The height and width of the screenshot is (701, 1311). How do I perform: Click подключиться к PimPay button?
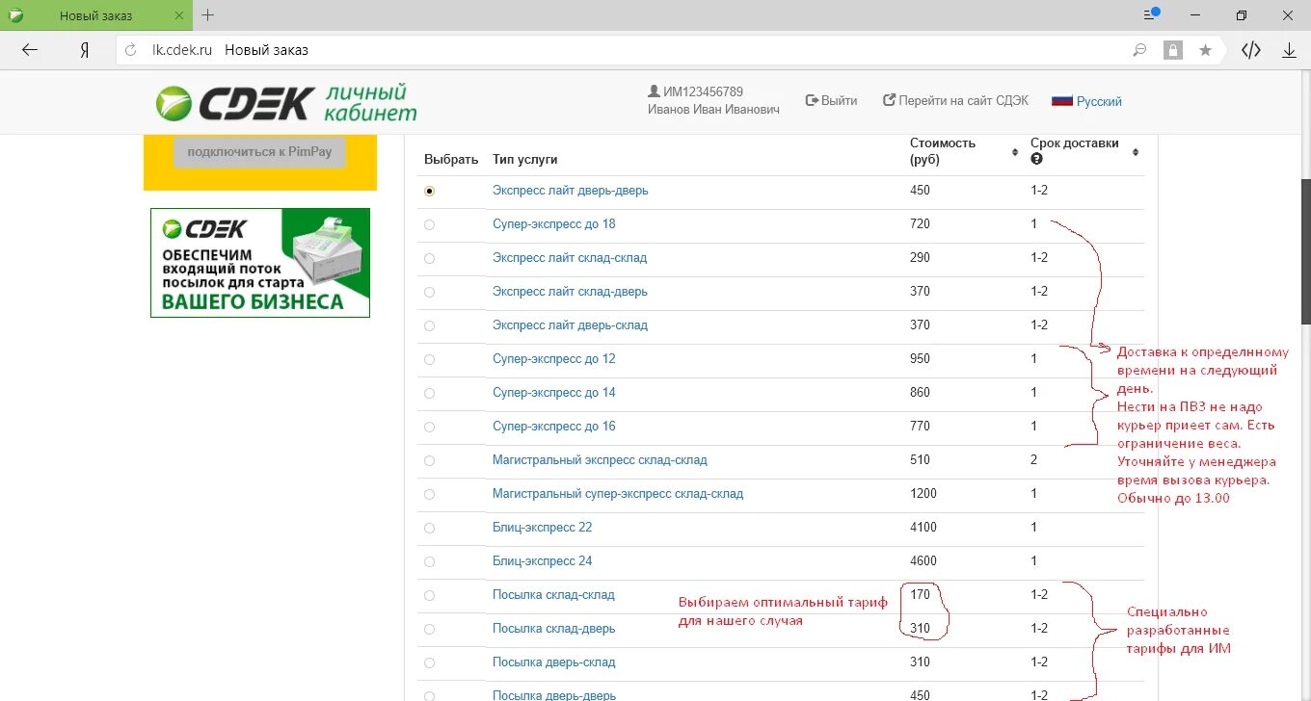(x=259, y=152)
